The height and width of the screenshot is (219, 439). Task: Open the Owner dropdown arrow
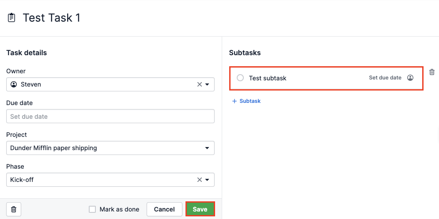pos(207,84)
